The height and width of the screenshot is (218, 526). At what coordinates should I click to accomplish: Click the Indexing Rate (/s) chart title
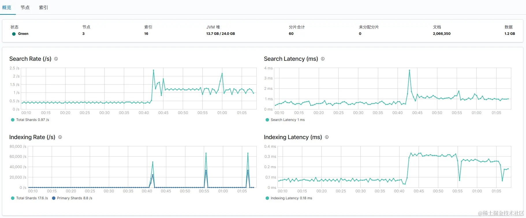(32, 137)
